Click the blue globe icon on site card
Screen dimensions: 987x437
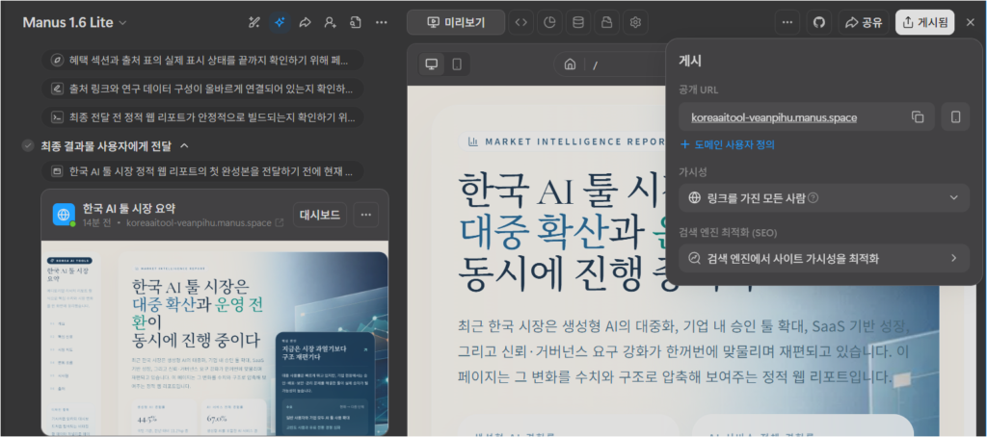coord(65,215)
